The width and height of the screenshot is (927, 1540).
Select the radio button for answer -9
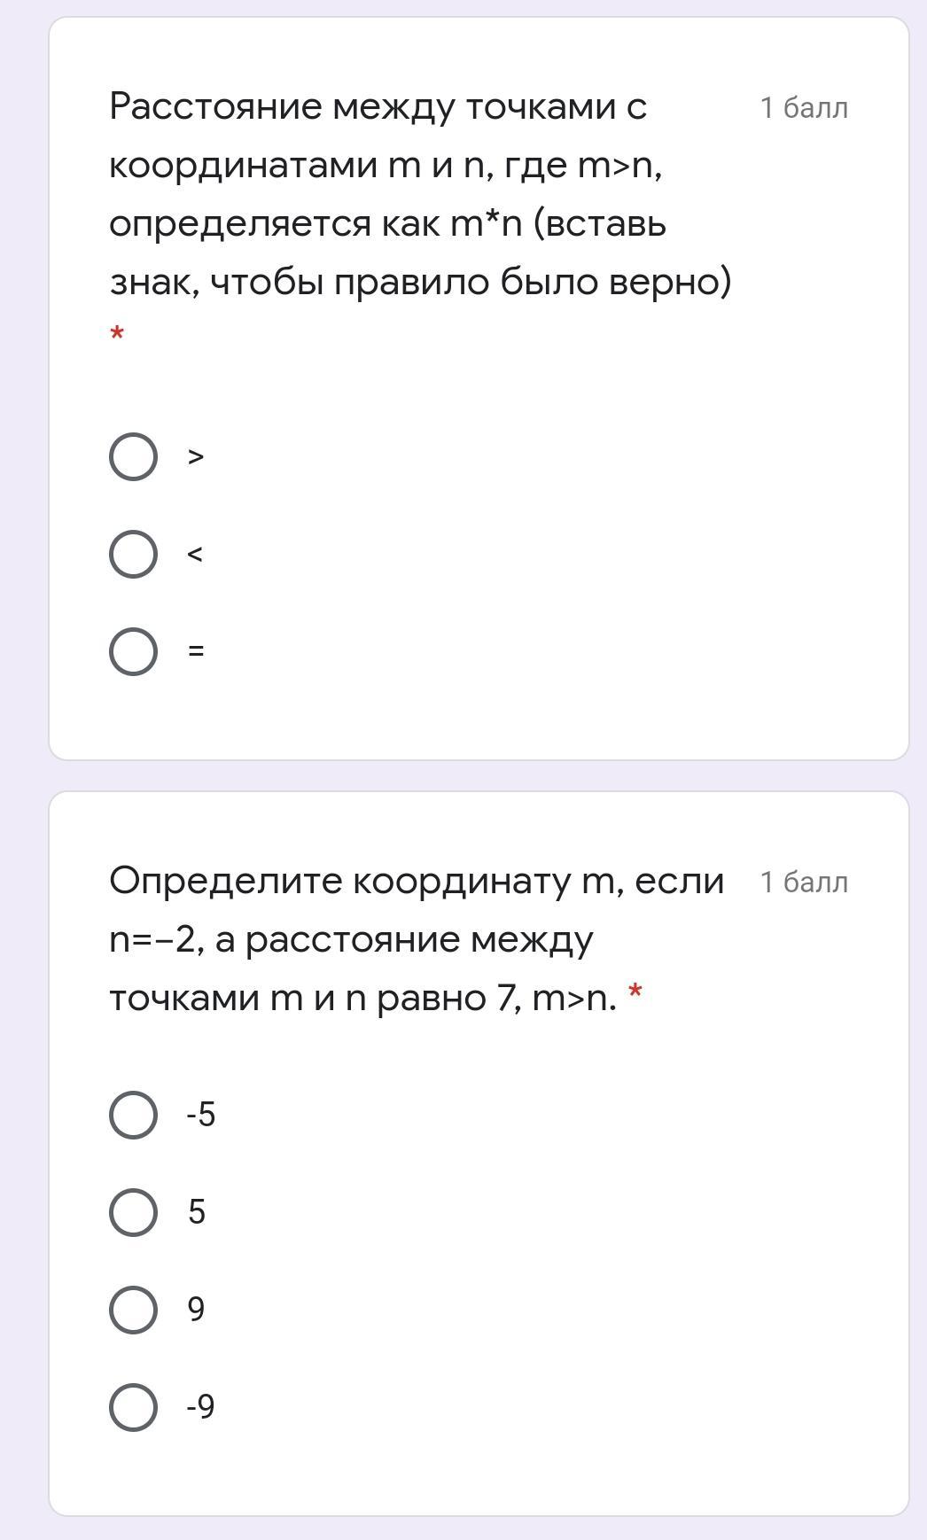click(134, 1407)
